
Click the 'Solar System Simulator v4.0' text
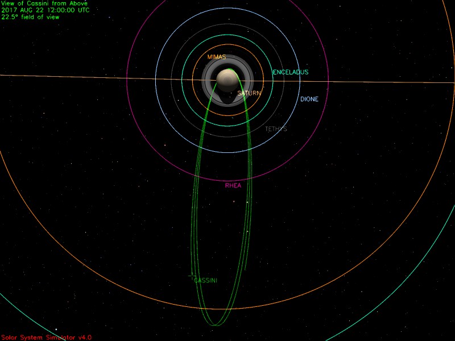pyautogui.click(x=47, y=338)
